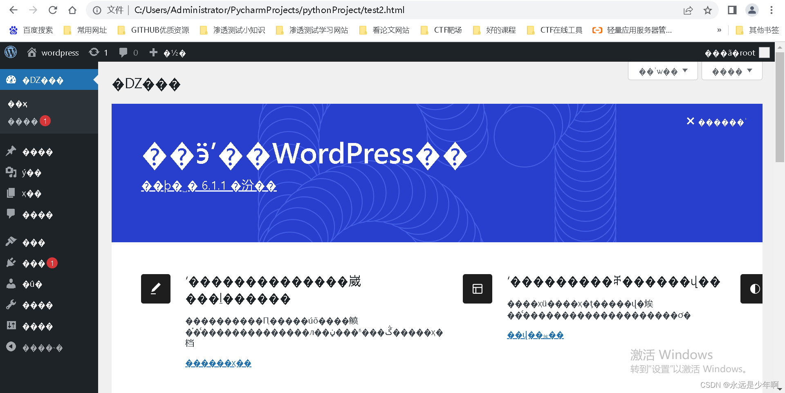The width and height of the screenshot is (785, 393).
Task: Open the comments bubble showing 0
Action: (x=129, y=52)
